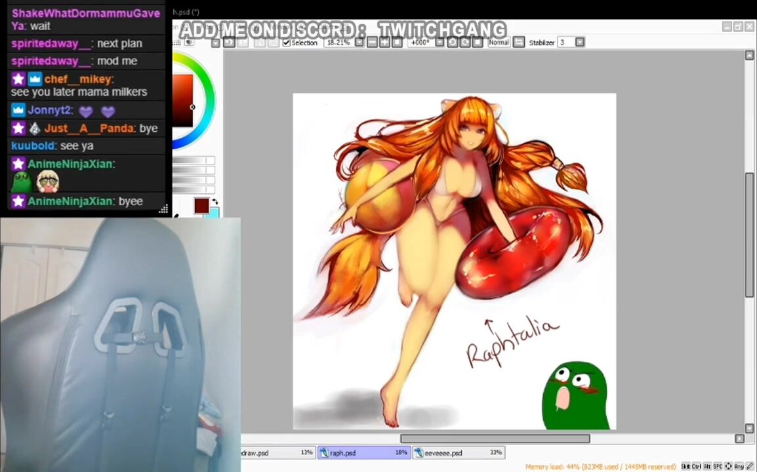Switch to the raph.psd tab

(x=364, y=453)
